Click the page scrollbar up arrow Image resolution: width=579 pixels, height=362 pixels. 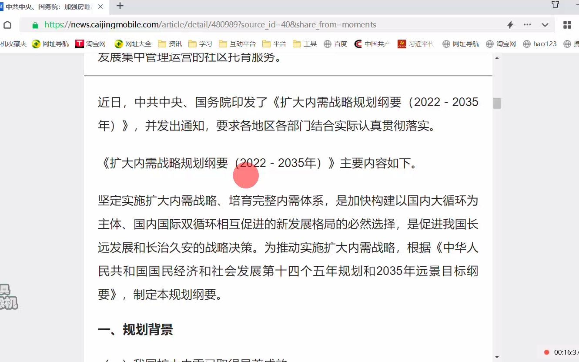point(497,58)
